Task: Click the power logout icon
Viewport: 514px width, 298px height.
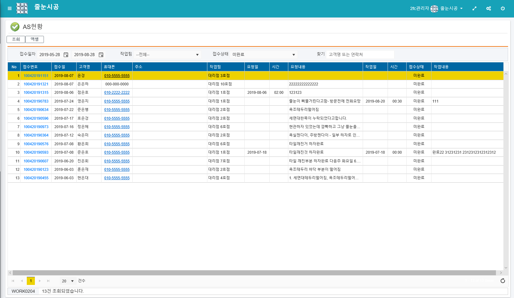Action: (x=502, y=8)
